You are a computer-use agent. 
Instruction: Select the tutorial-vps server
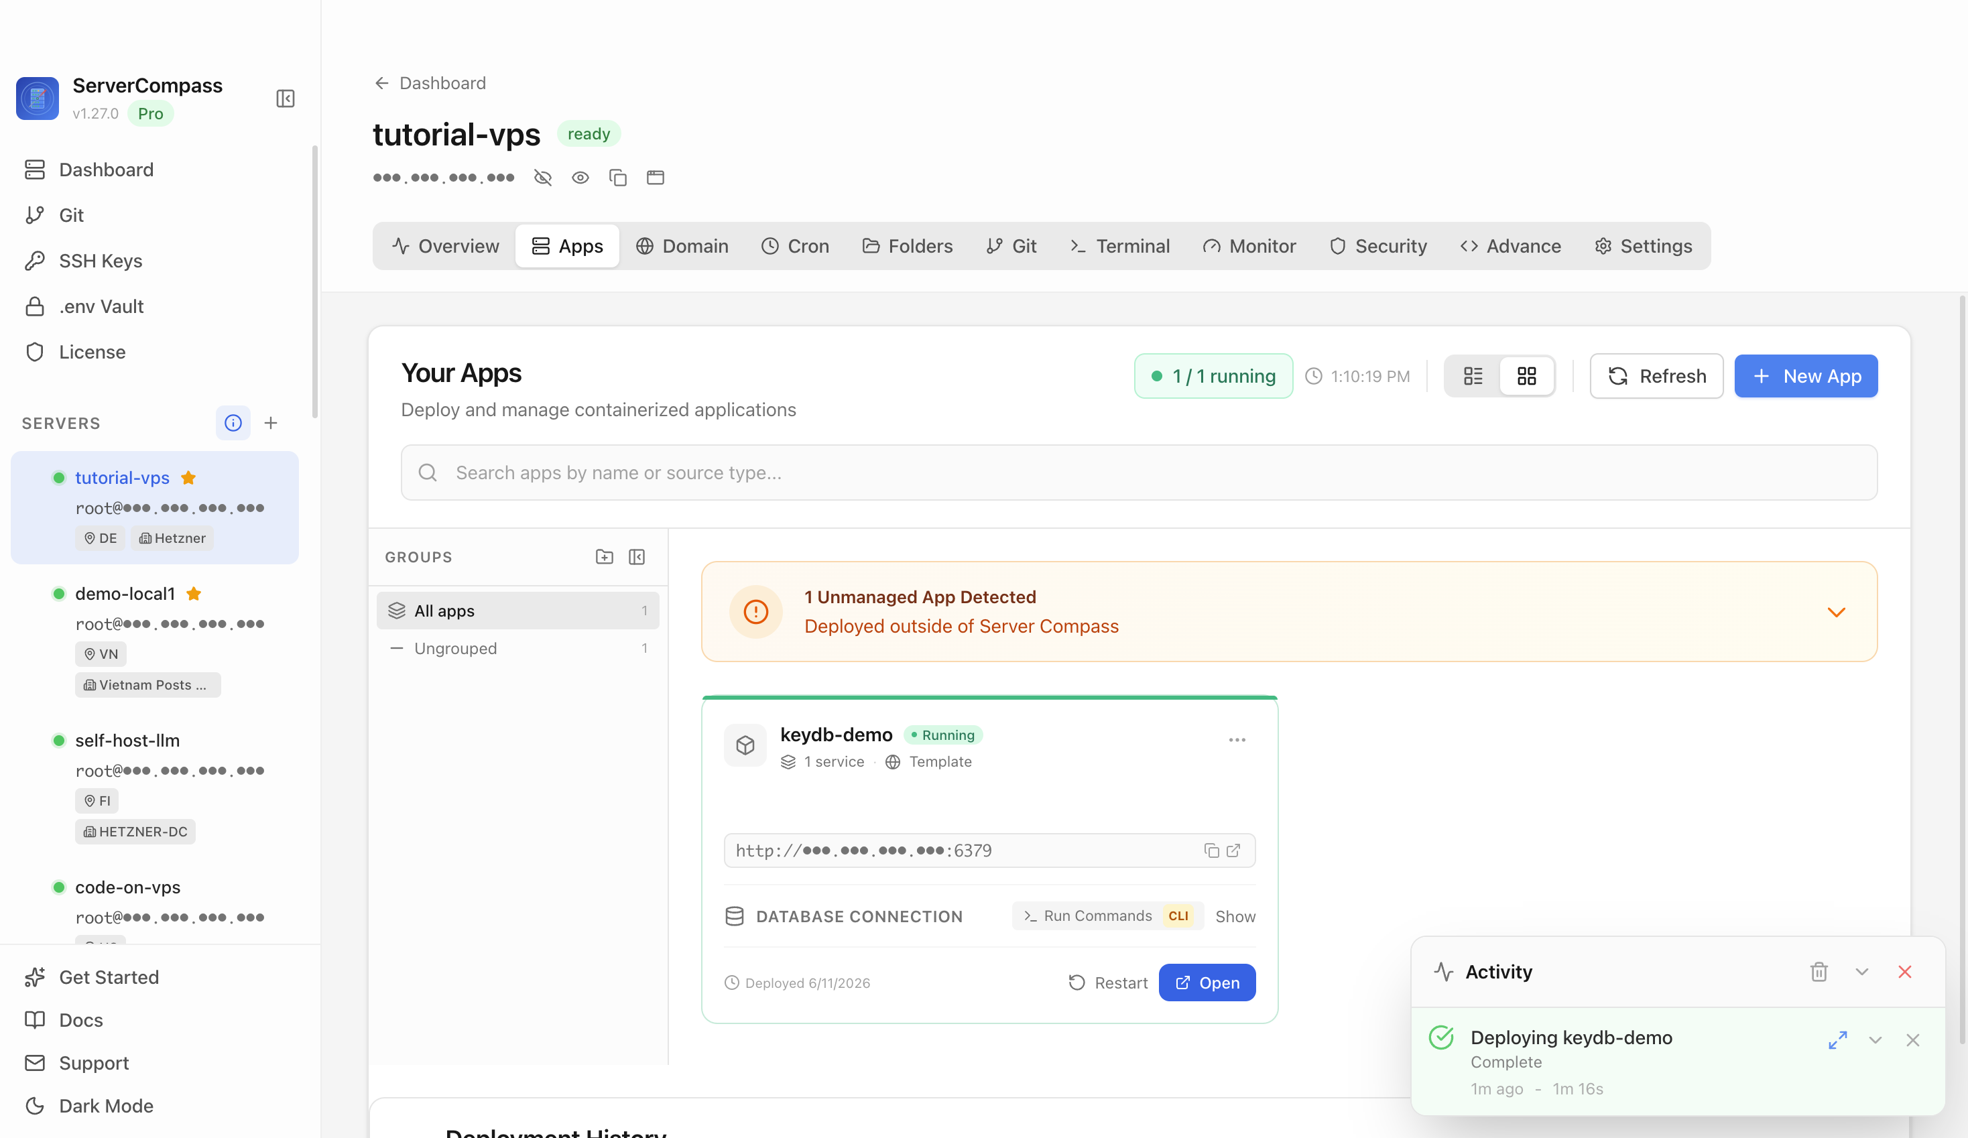click(155, 507)
